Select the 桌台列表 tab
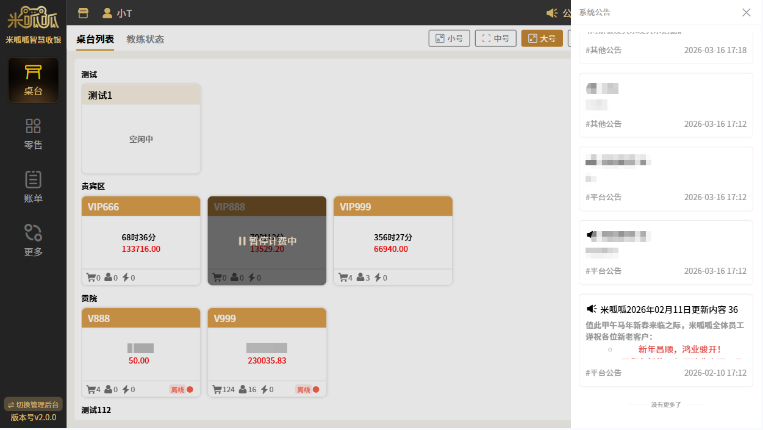The image size is (763, 430). [95, 39]
